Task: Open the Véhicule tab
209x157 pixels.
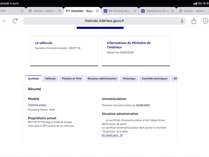Action: (x=50, y=78)
